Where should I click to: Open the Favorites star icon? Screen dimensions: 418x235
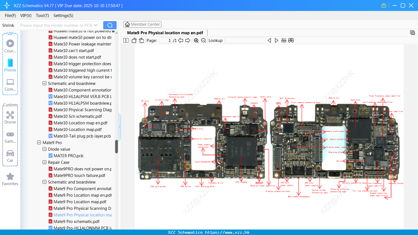(x=10, y=179)
